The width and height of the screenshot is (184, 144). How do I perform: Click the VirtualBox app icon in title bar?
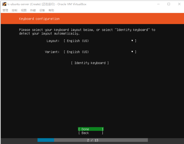(4, 4)
